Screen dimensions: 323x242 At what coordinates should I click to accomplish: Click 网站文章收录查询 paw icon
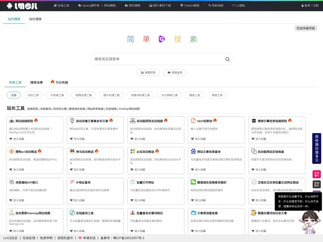193,151
